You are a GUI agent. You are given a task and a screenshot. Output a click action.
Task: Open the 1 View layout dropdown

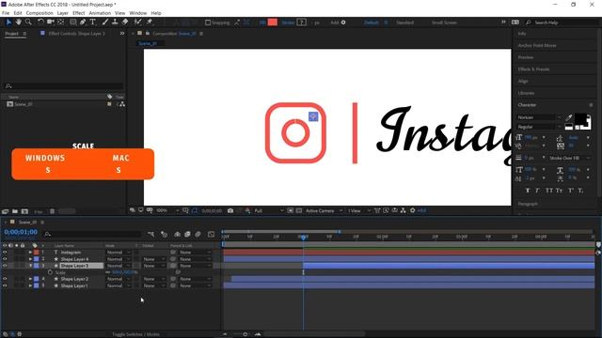(x=358, y=210)
